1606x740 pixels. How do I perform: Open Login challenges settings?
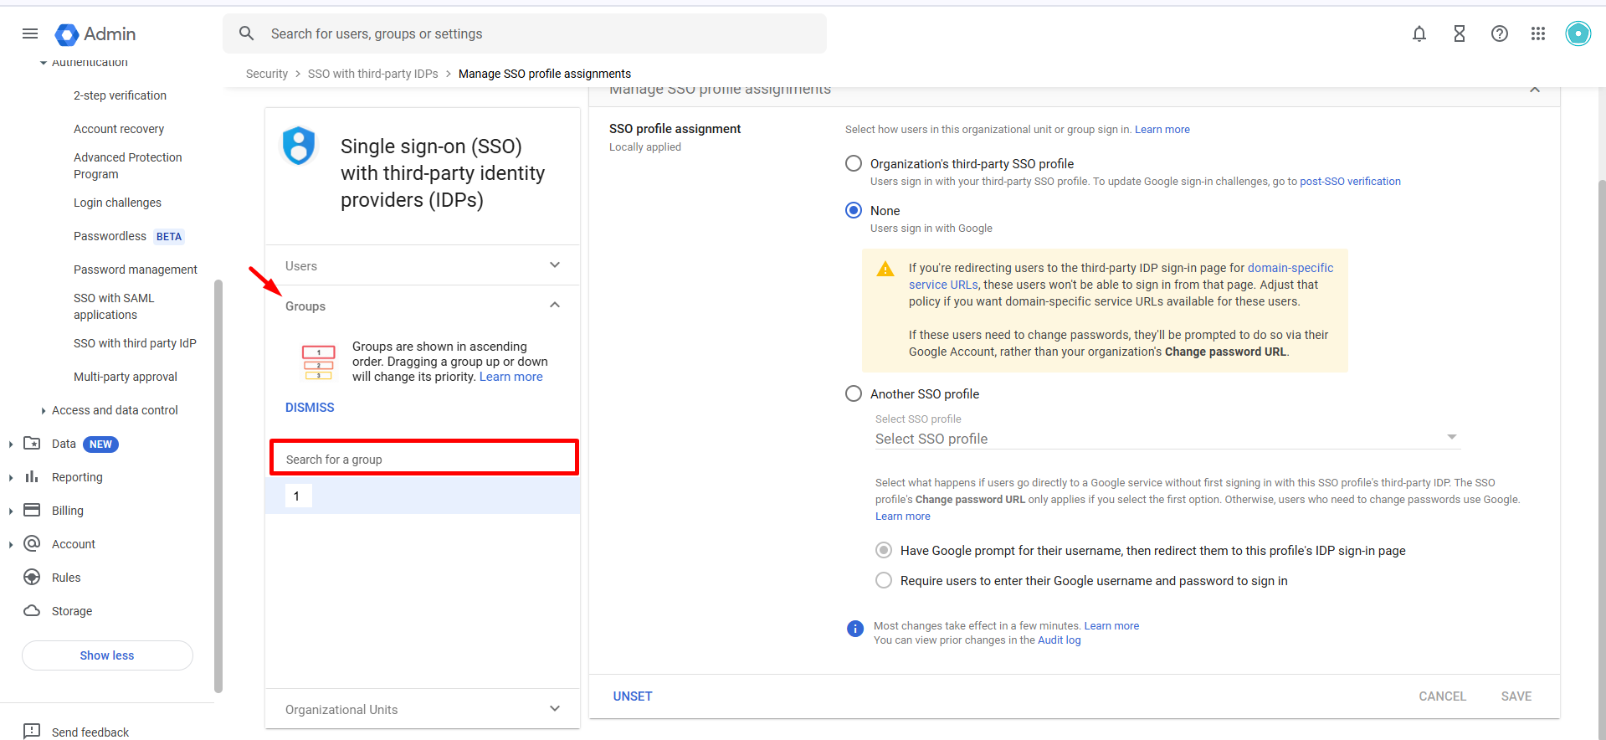117,203
